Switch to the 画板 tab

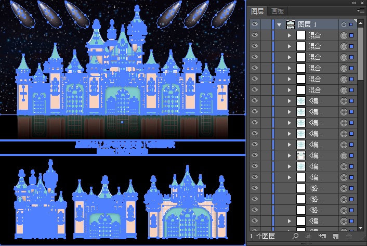pos(278,11)
